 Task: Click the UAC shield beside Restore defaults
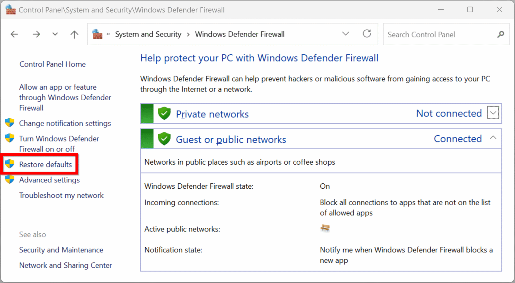click(10, 164)
